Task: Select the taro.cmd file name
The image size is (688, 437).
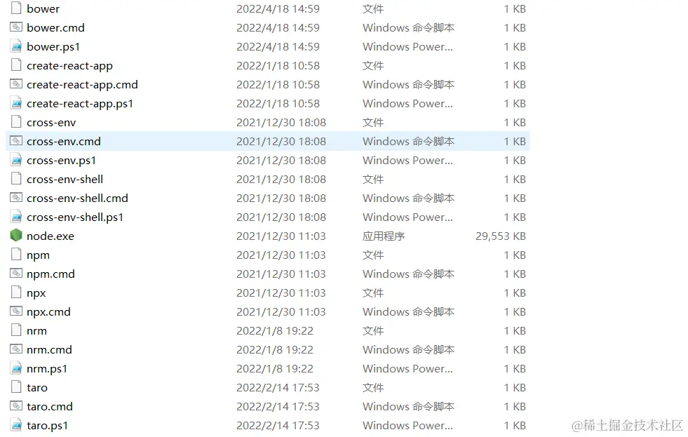Action: (50, 407)
